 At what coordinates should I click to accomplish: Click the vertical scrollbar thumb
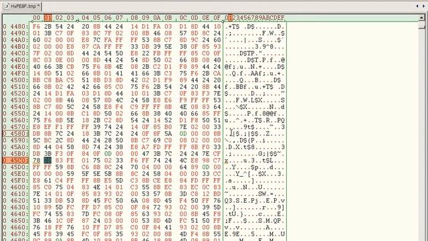coord(422,25)
